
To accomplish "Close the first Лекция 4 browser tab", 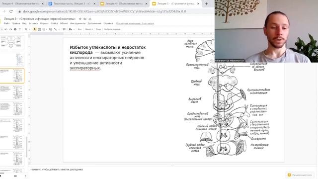I will (x=43, y=3).
